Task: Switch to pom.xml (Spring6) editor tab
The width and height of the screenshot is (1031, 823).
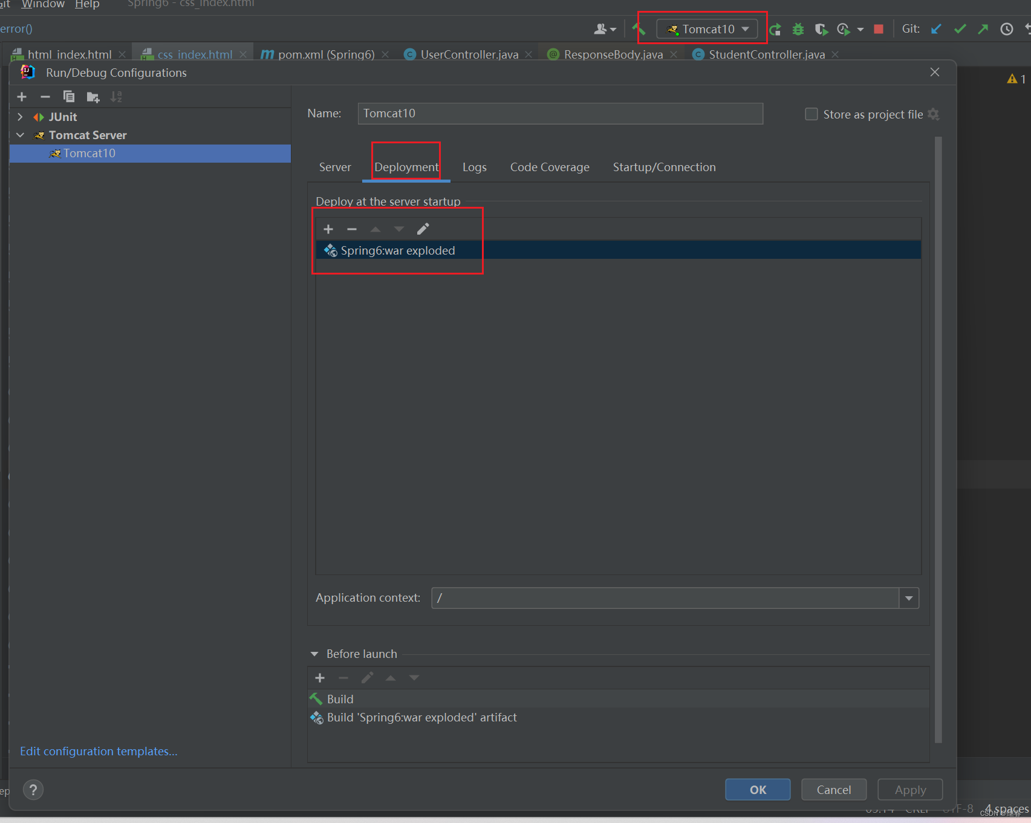Action: click(325, 54)
